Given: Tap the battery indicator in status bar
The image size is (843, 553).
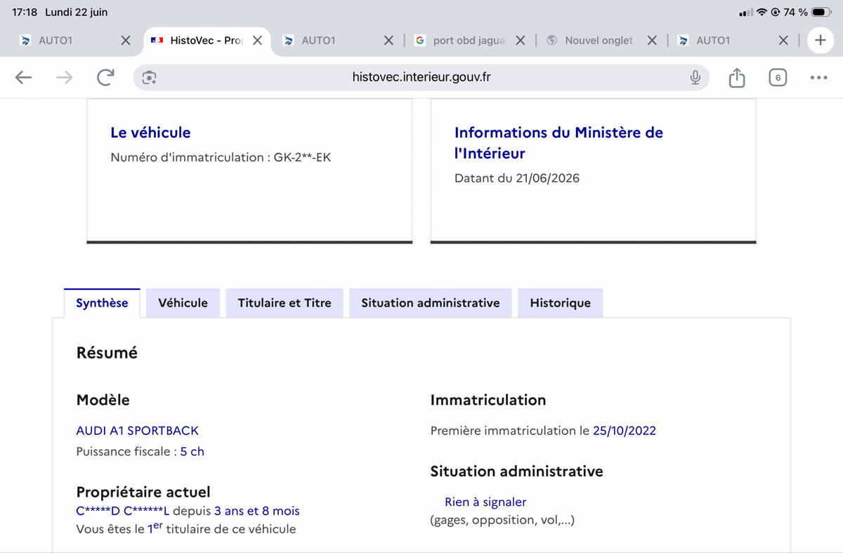Looking at the screenshot, I should (821, 12).
